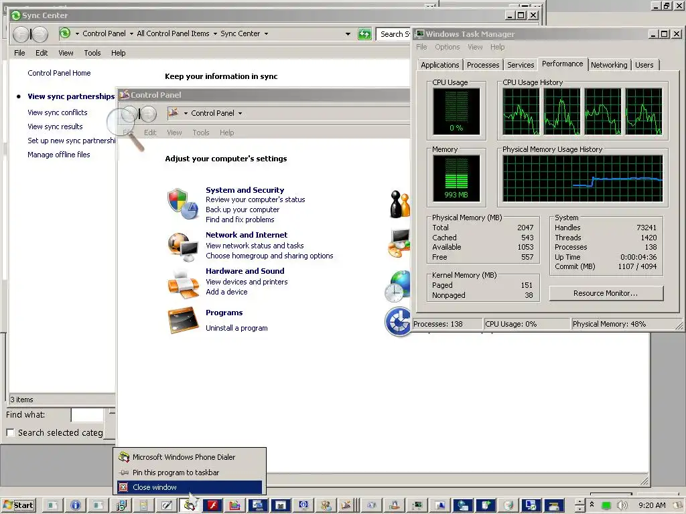Viewport: 686px width, 514px height.
Task: Tick the Search selected categories checkbox
Action: point(11,433)
